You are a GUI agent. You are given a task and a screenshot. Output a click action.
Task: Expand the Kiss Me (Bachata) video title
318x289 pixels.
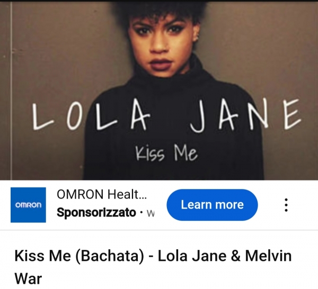pyautogui.click(x=153, y=267)
